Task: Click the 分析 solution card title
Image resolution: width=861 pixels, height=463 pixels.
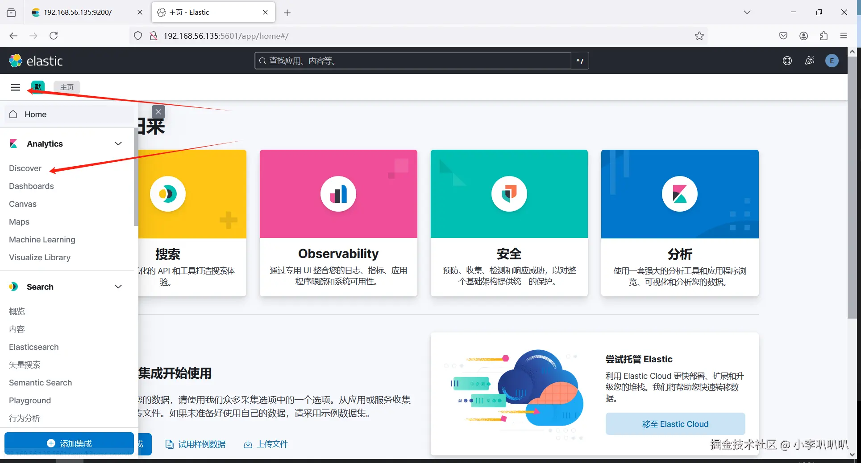Action: 680,254
